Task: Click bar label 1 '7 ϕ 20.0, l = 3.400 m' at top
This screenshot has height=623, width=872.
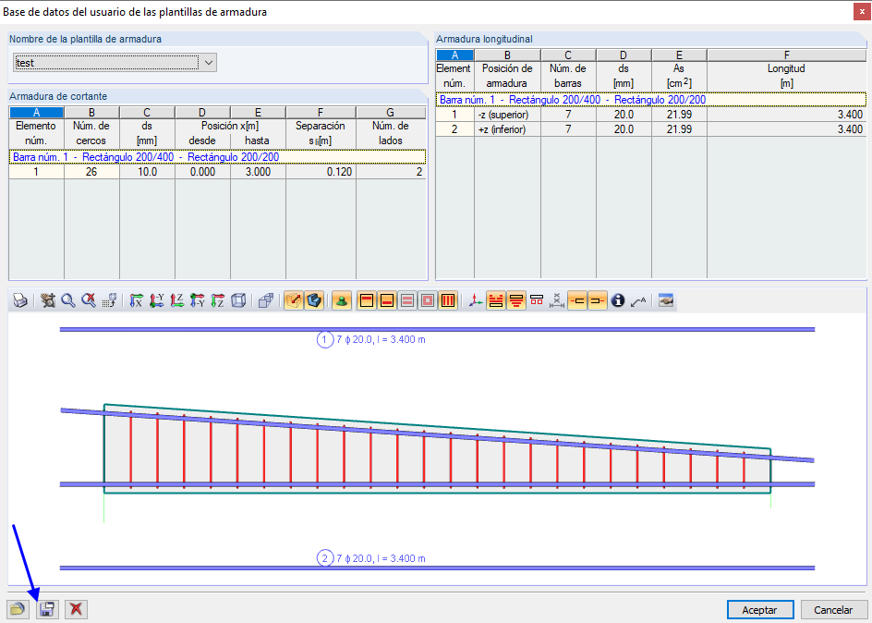Action: coord(381,339)
